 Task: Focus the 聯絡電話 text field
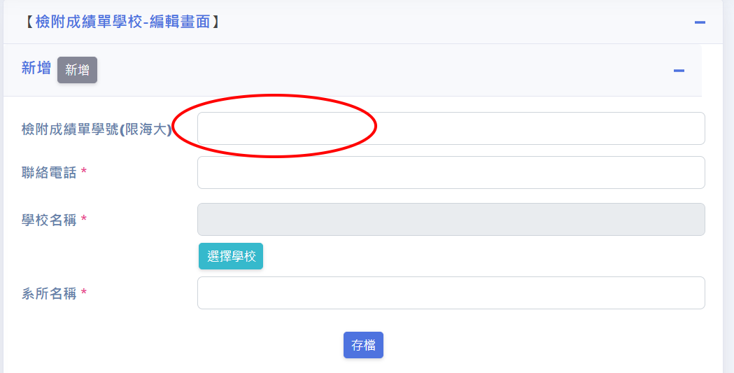tap(451, 173)
